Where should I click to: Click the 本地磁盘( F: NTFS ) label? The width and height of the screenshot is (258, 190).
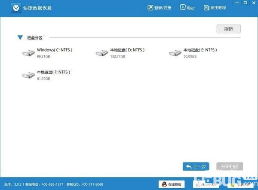click(x=53, y=72)
